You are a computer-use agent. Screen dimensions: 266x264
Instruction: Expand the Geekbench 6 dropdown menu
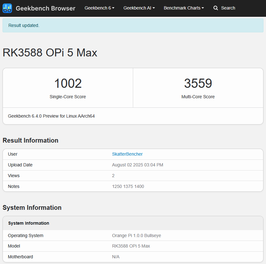99,8
